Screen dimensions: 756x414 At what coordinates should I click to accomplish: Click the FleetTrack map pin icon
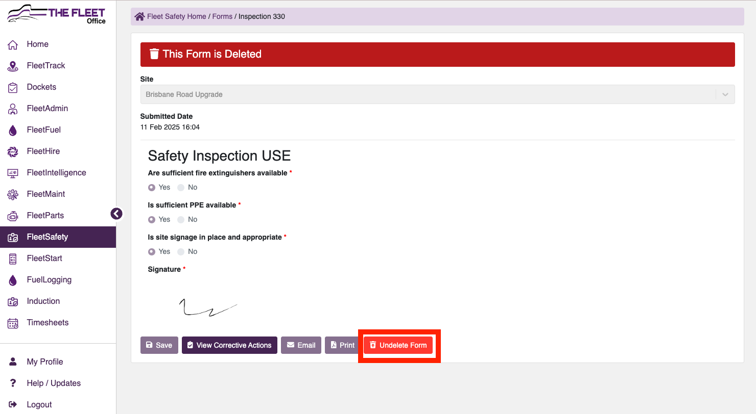pyautogui.click(x=13, y=66)
